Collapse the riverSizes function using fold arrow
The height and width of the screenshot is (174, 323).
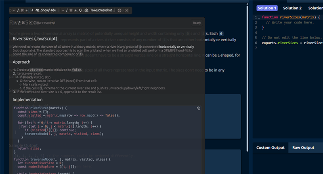coord(258,18)
